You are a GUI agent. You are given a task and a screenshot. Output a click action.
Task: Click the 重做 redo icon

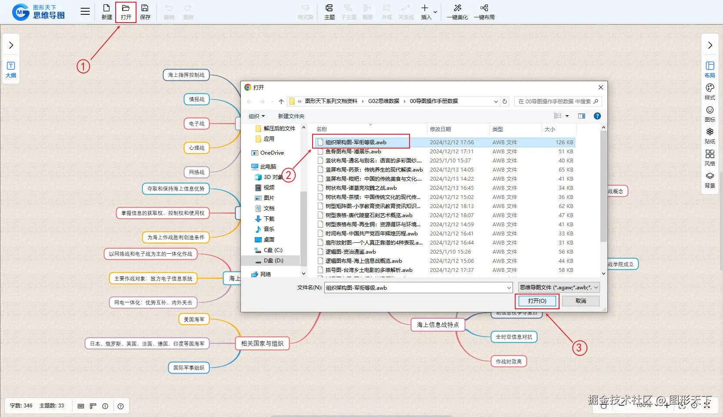pos(188,12)
